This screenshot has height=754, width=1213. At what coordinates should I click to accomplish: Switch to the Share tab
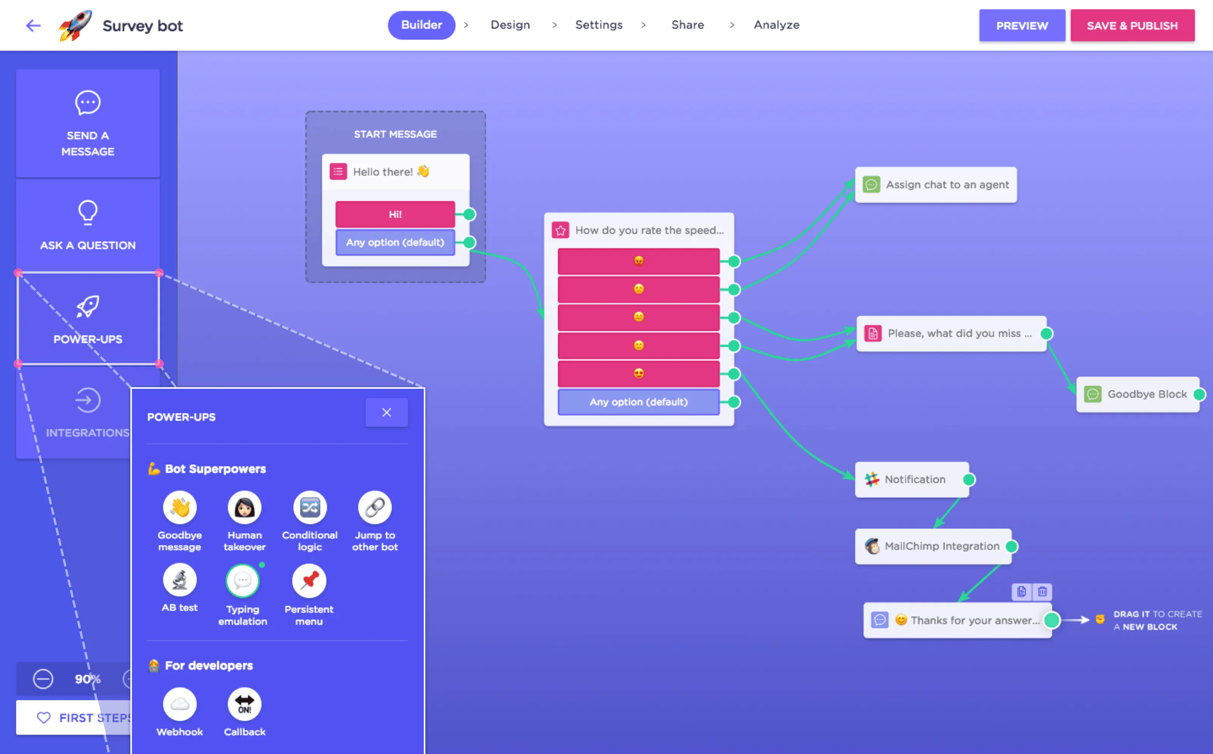click(687, 25)
